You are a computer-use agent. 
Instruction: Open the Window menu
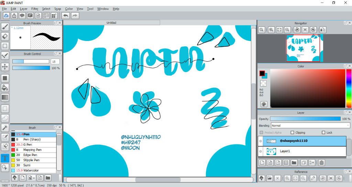tap(103, 9)
